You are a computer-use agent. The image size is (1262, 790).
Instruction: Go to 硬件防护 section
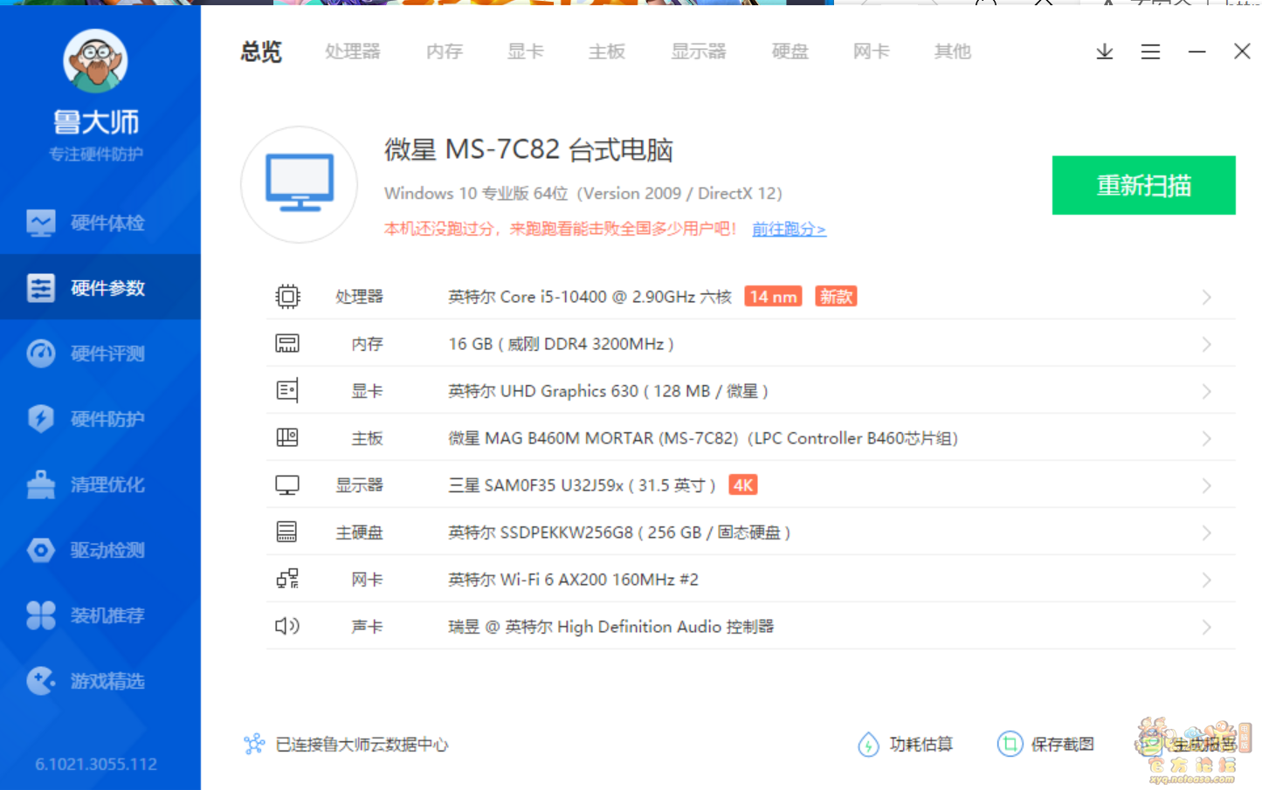click(100, 418)
